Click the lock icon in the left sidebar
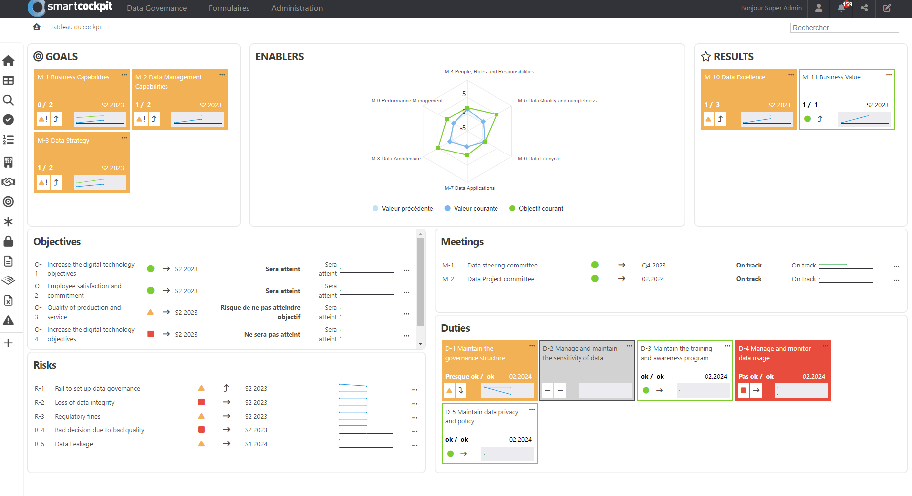The height and width of the screenshot is (496, 912). click(x=8, y=241)
